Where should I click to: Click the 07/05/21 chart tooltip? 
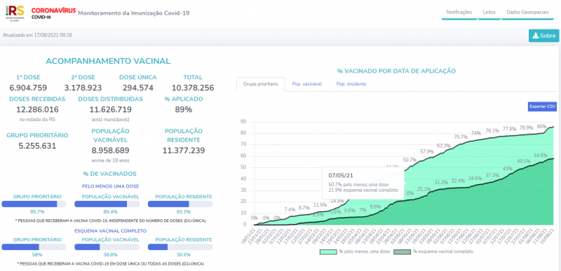click(363, 183)
